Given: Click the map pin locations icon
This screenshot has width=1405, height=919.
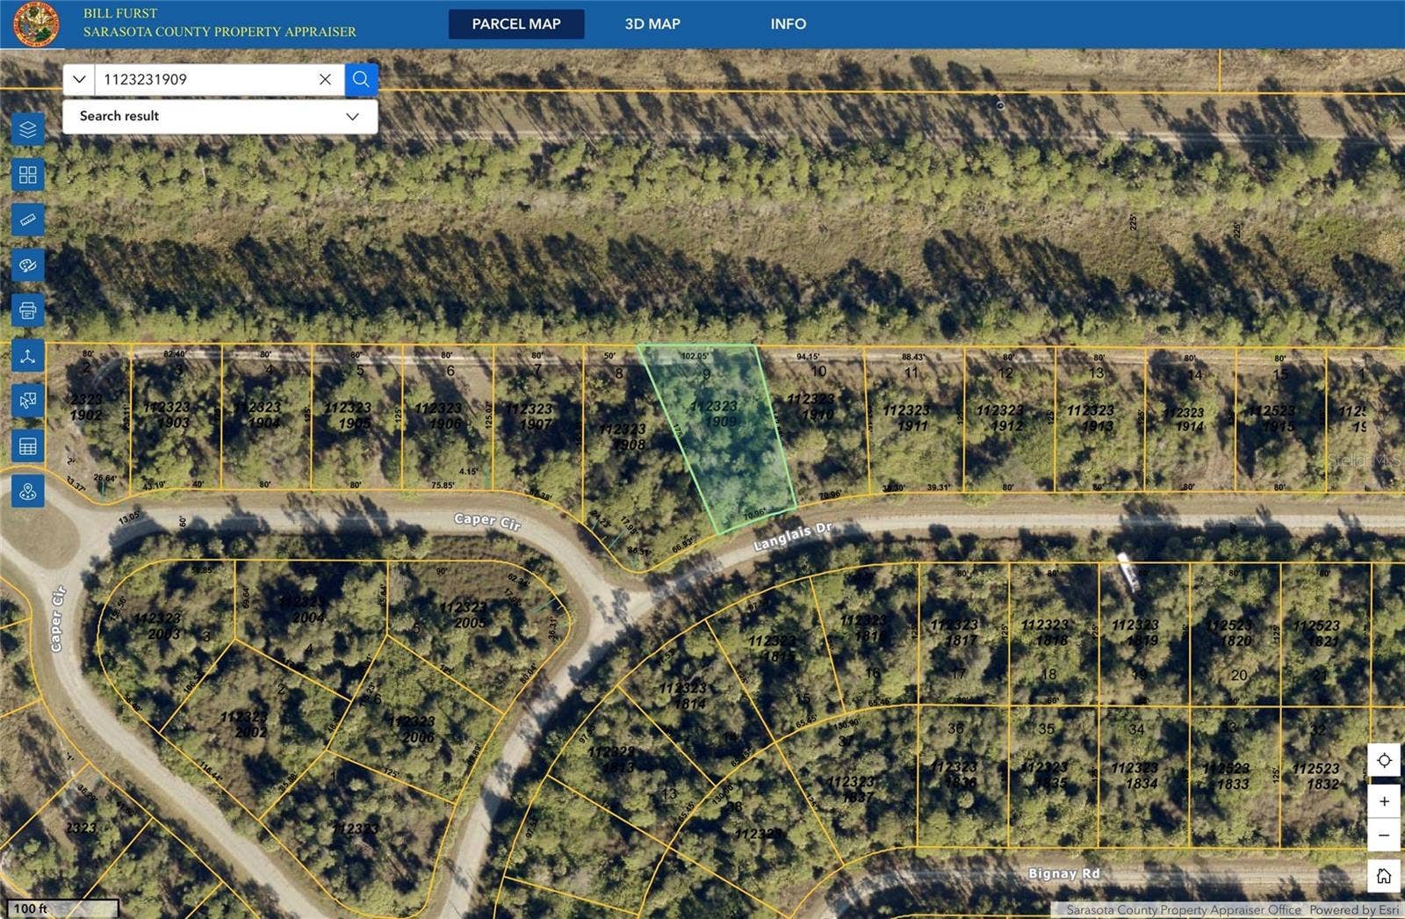Looking at the screenshot, I should (28, 491).
